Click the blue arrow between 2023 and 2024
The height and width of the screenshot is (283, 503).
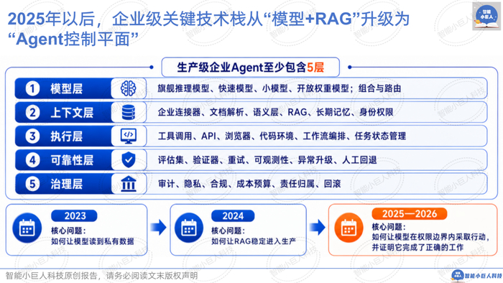[158, 227]
